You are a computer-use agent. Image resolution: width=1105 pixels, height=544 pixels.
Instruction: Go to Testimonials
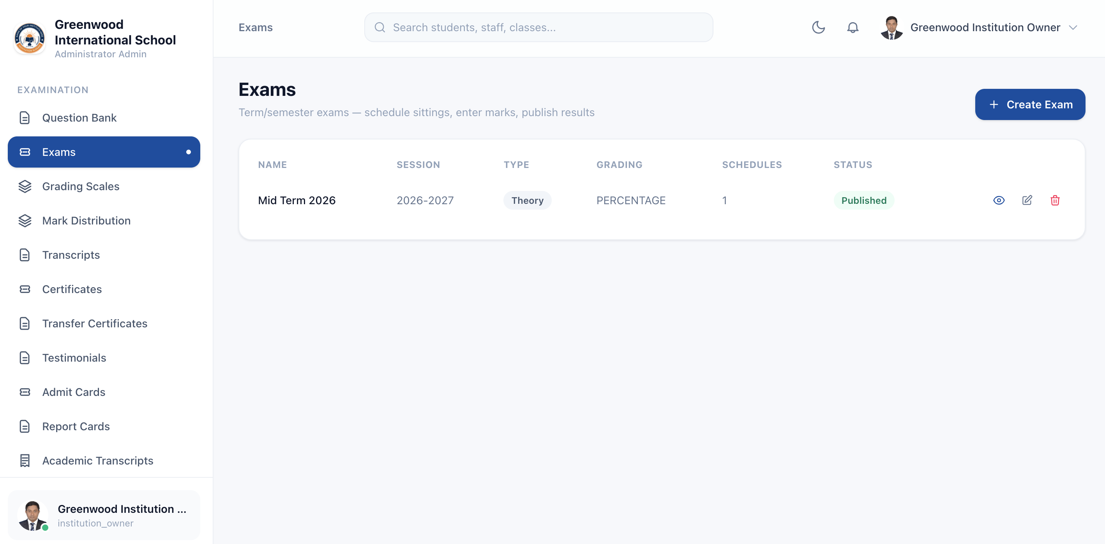click(x=104, y=358)
